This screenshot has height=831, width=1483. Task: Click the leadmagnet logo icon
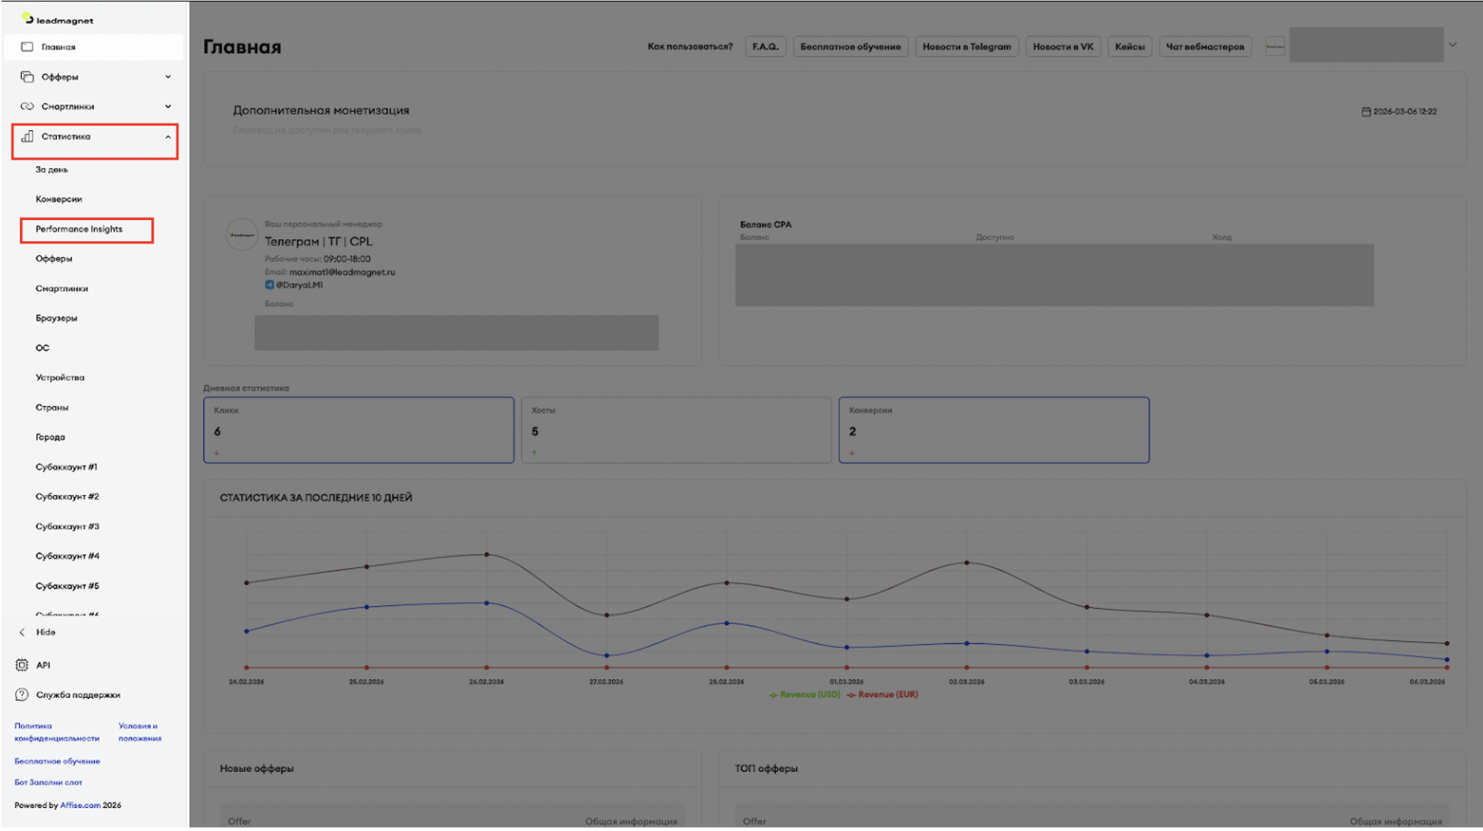click(x=27, y=18)
